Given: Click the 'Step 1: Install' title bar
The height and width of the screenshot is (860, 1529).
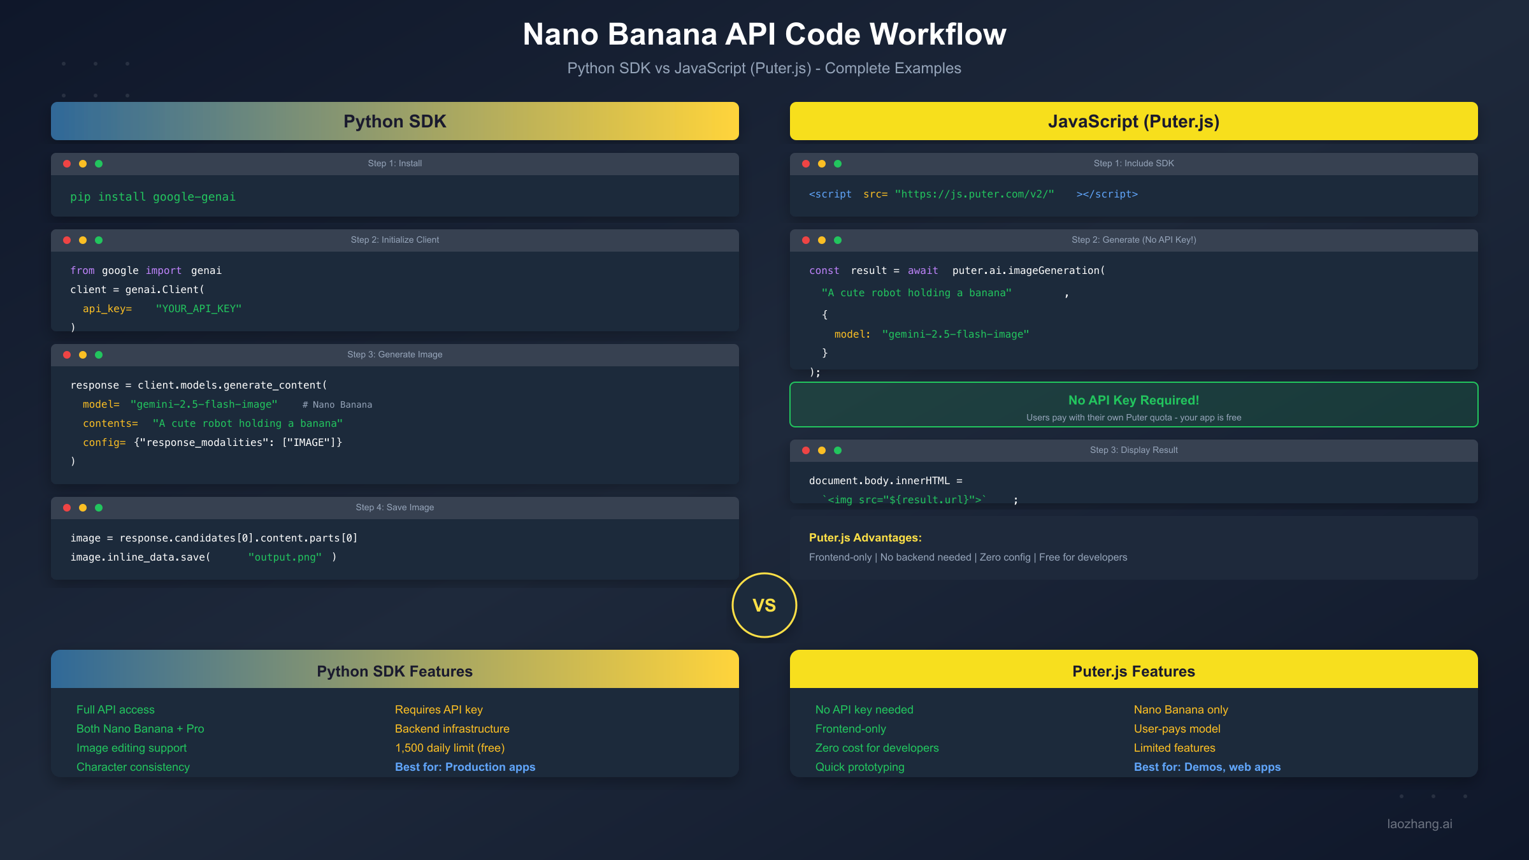Looking at the screenshot, I should click(x=394, y=163).
